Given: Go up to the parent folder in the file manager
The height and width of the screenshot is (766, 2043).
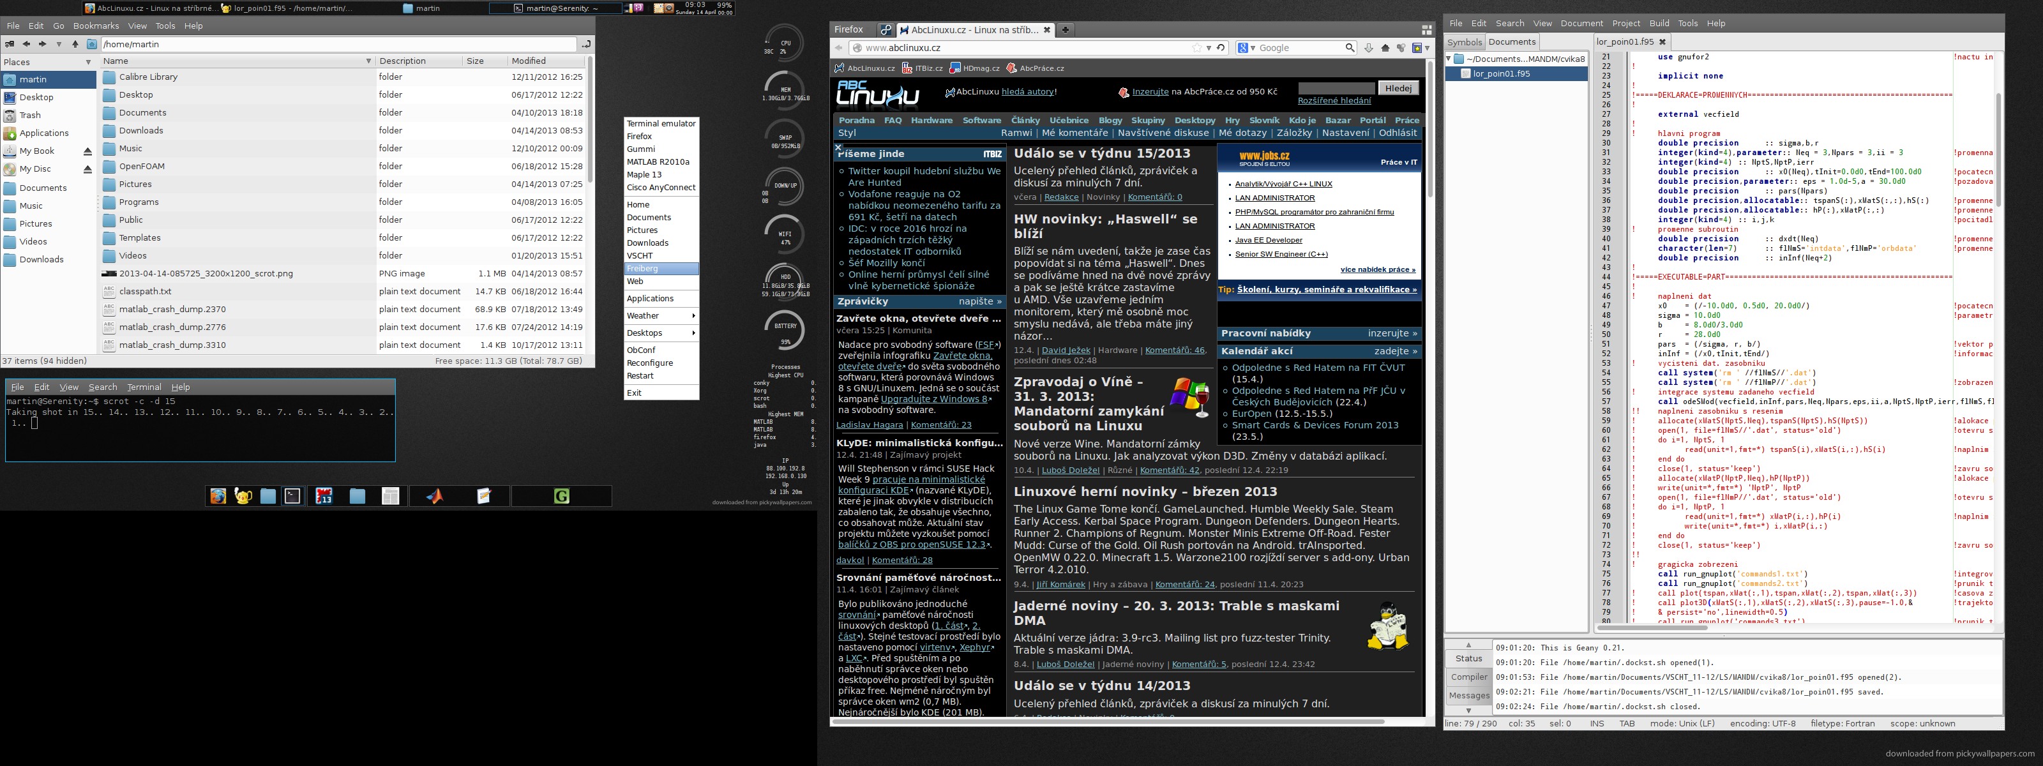Looking at the screenshot, I should (x=75, y=45).
